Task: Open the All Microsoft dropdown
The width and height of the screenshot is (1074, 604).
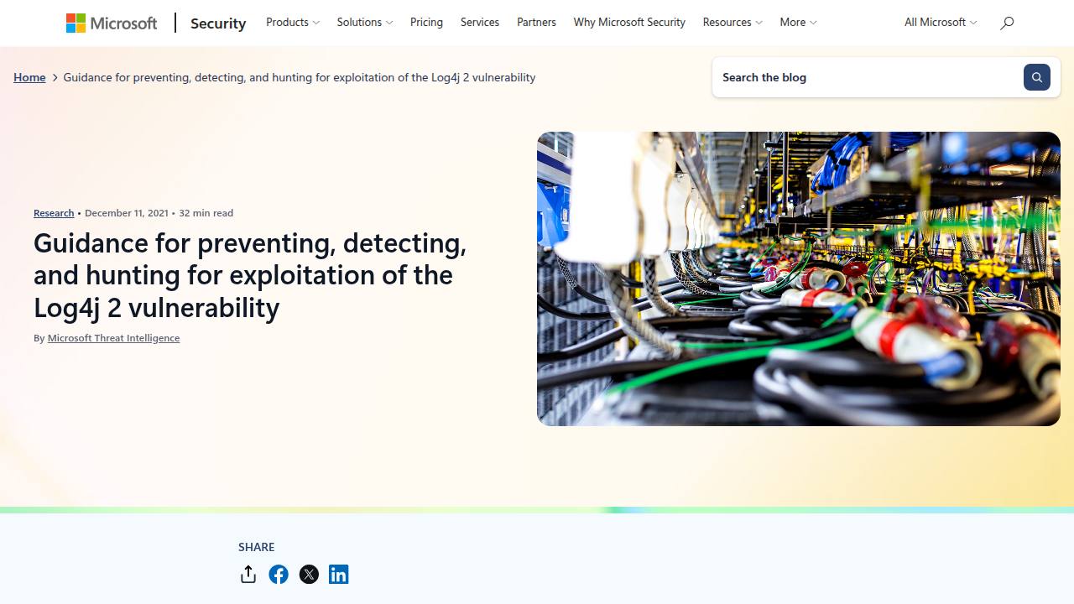Action: 941,23
